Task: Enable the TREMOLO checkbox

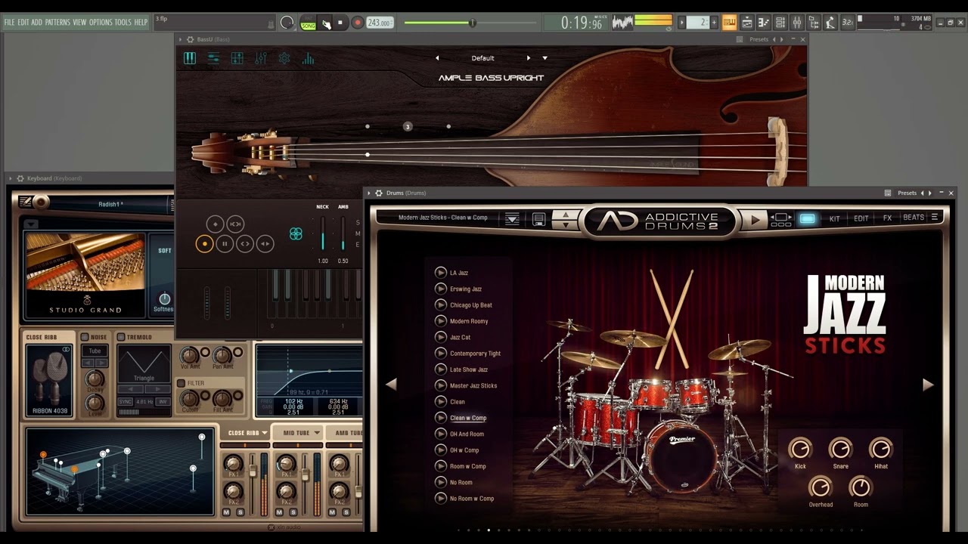Action: (121, 337)
